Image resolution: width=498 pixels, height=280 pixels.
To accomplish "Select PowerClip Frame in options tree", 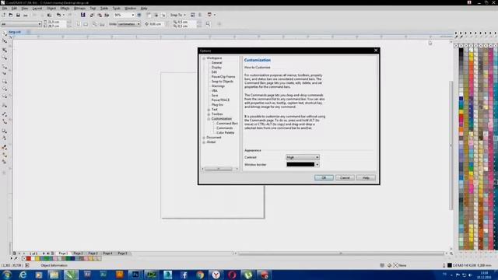I will (x=223, y=77).
